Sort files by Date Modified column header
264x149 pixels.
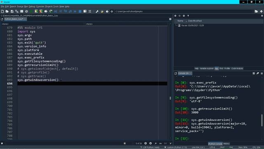pyautogui.click(x=195, y=21)
